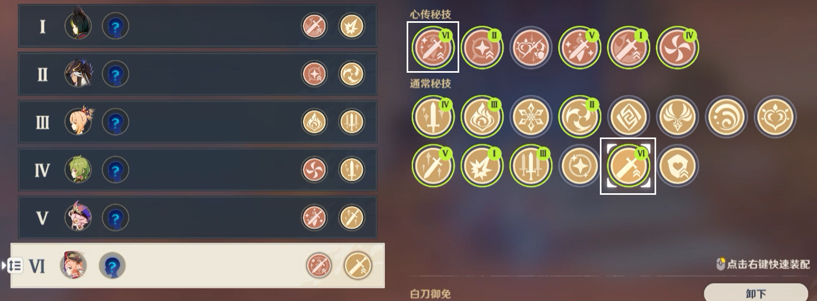
Task: Pick the crossed-out heart icon in 心传秘技
Action: point(531,48)
